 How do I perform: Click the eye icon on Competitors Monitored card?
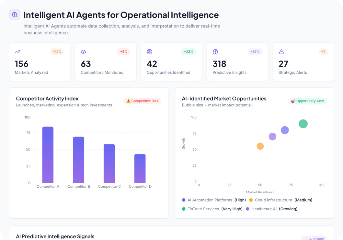(84, 52)
